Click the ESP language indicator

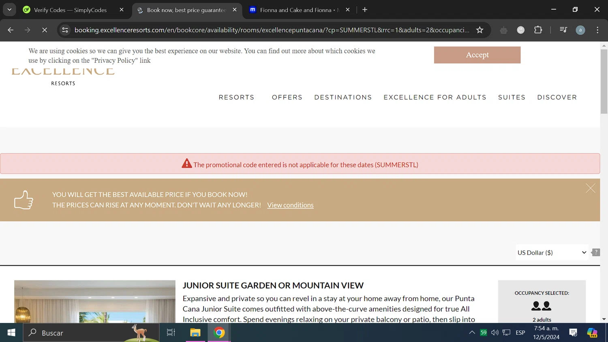(x=520, y=333)
